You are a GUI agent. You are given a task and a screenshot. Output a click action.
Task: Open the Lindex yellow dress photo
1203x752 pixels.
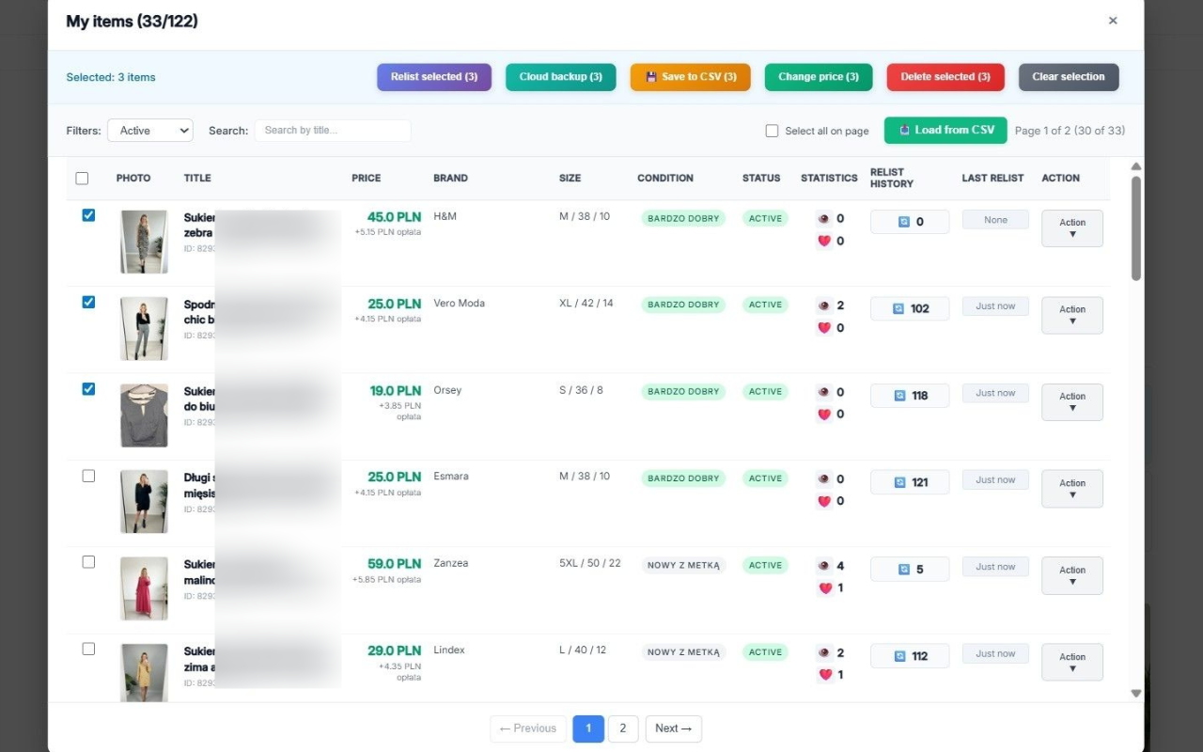coord(144,673)
